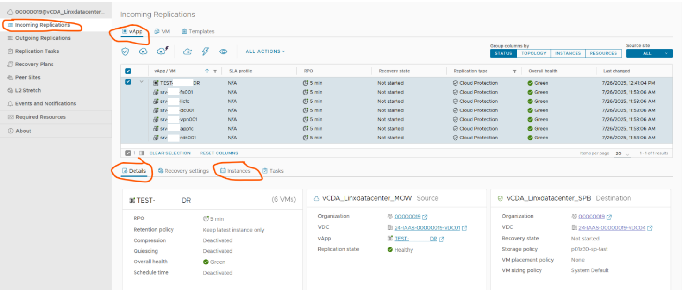Collapse the TEST DR vApp row chevron
Screen dimensions: 682x291
pos(142,82)
